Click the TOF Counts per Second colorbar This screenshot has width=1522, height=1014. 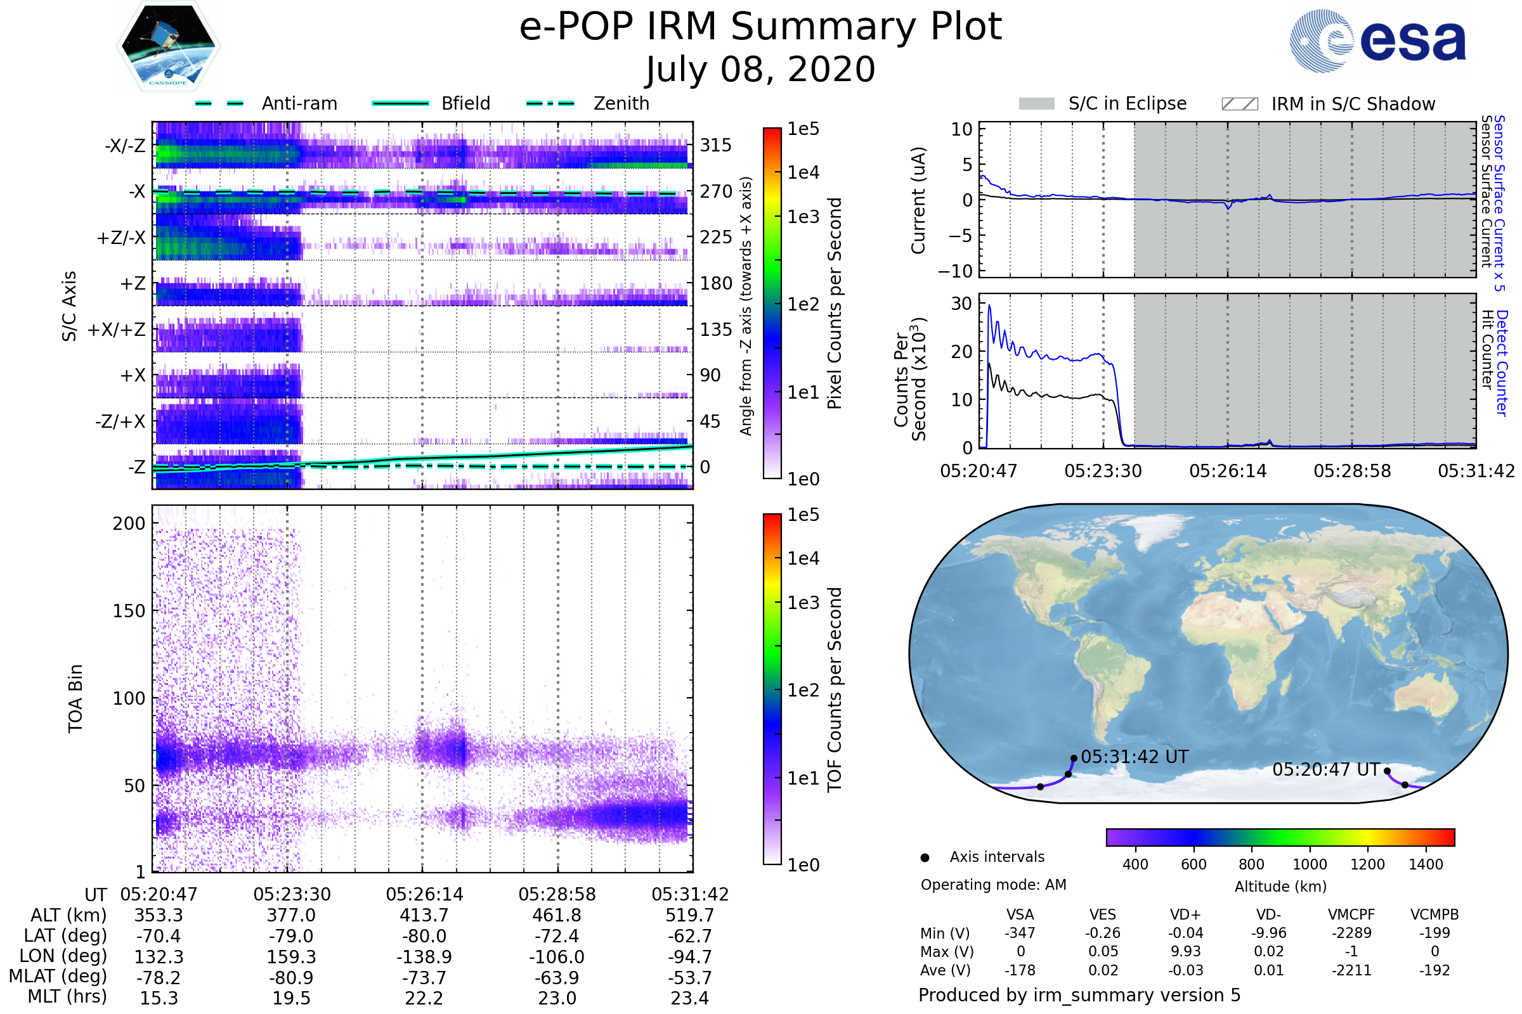pyautogui.click(x=772, y=689)
